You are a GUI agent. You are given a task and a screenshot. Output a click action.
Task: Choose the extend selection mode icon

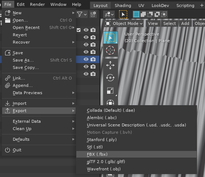(x=143, y=14)
